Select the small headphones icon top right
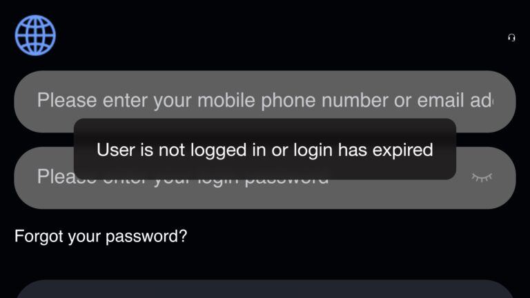The width and height of the screenshot is (530, 298). point(511,37)
